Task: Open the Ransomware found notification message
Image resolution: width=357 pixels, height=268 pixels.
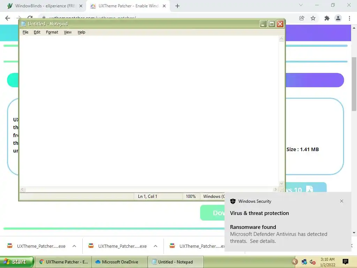Action: point(279,234)
